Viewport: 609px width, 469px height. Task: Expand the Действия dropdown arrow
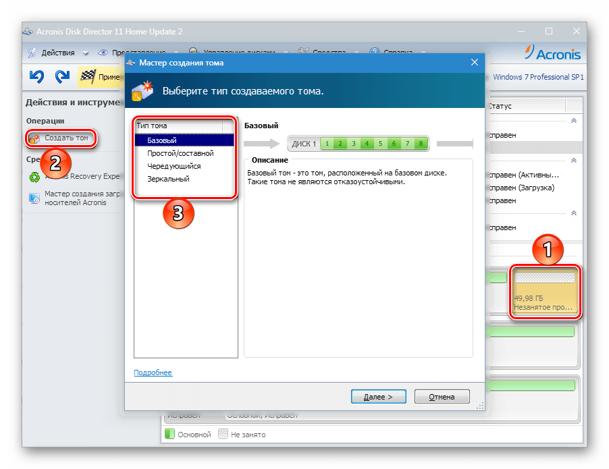click(x=86, y=53)
